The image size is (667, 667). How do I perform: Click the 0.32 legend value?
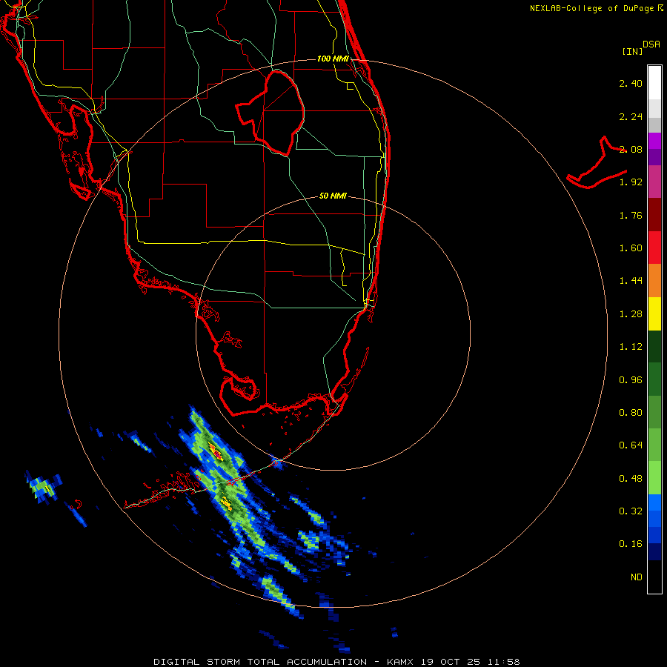[631, 511]
